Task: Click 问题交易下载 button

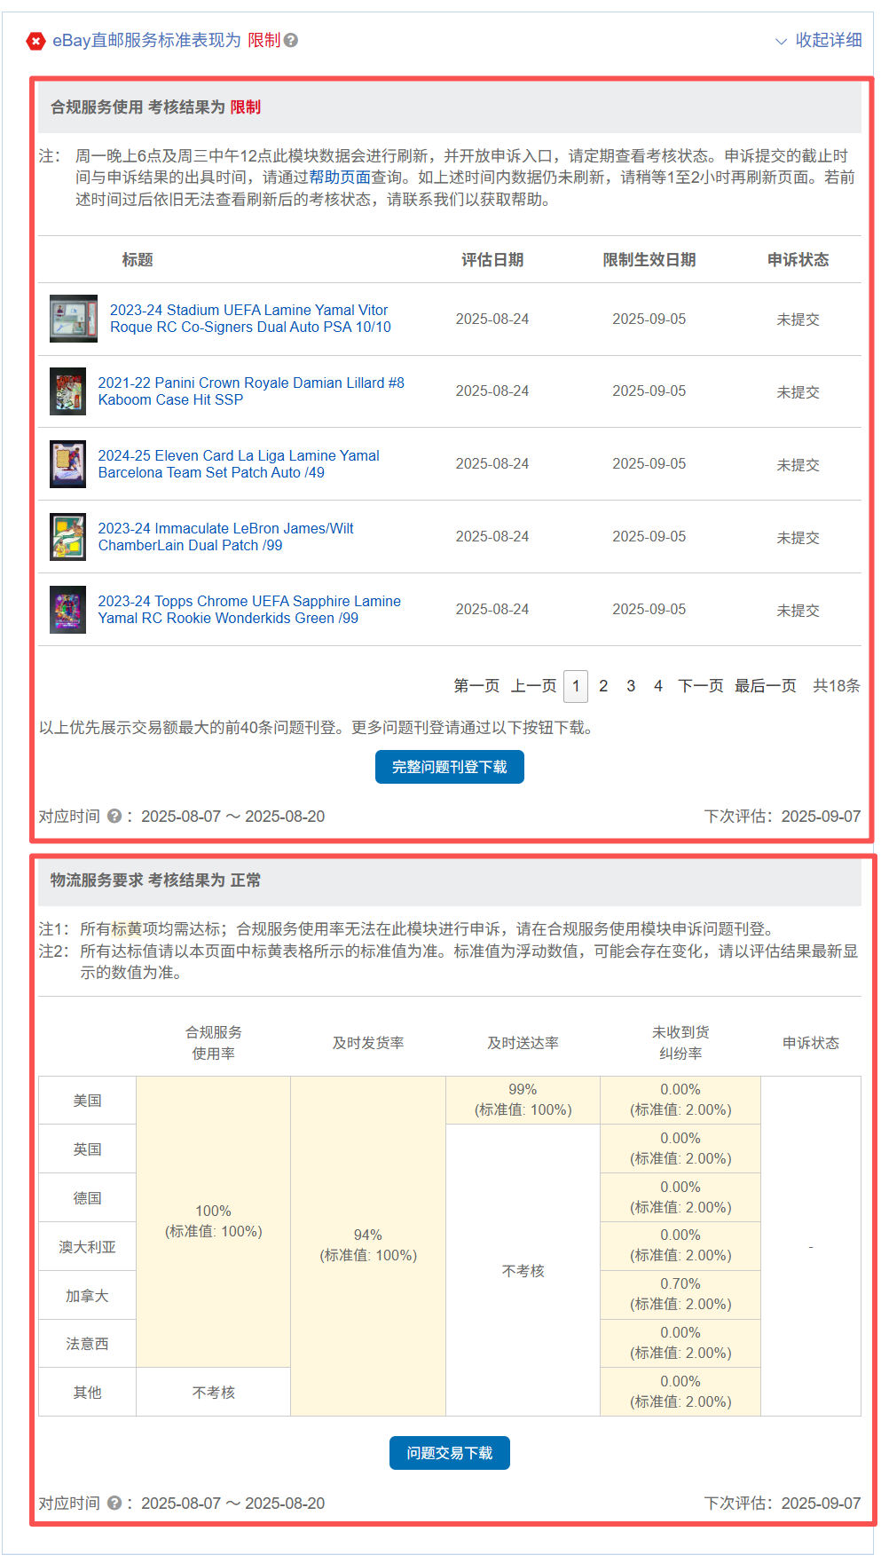Action: coord(449,1453)
